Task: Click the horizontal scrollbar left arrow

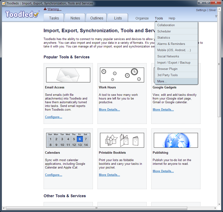Action: pos(4,208)
